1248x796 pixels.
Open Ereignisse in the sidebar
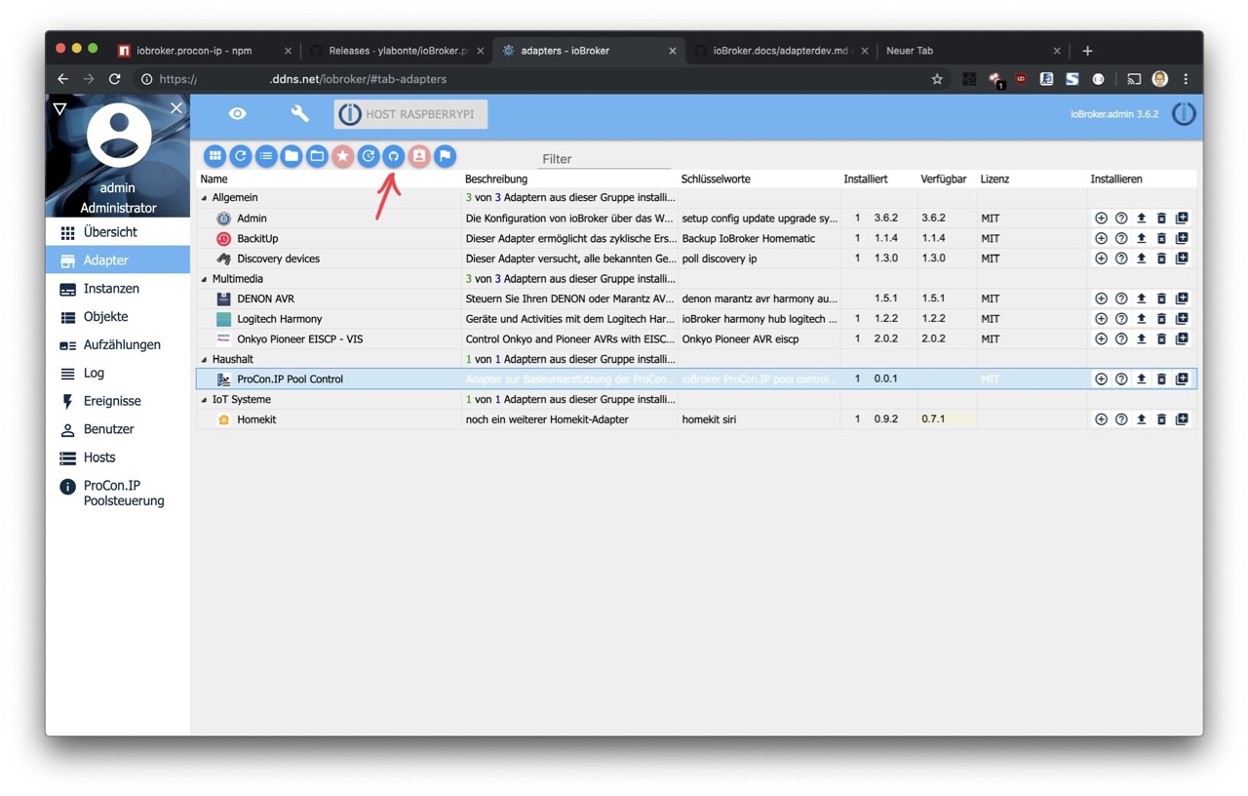[x=118, y=401]
